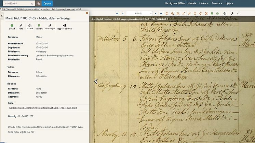Go to the next image page
Screen dimensions: 255x143
[156, 13]
